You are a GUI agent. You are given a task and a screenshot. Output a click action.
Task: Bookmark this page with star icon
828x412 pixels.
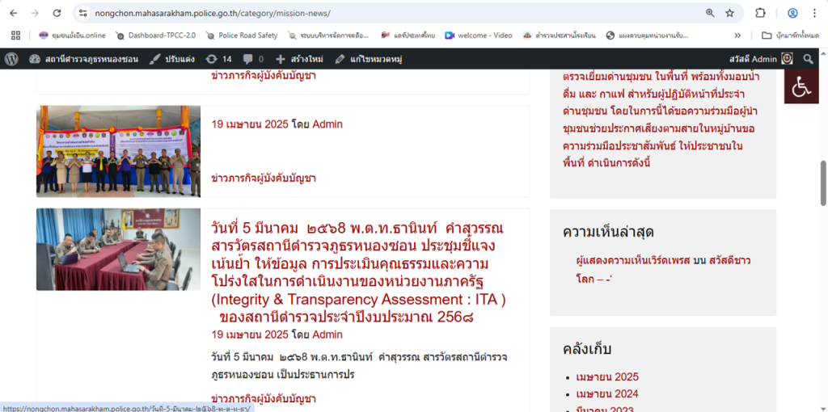click(730, 13)
